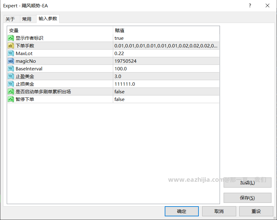Click the 变量 column header
This screenshot has height=220, width=277.
60,30
